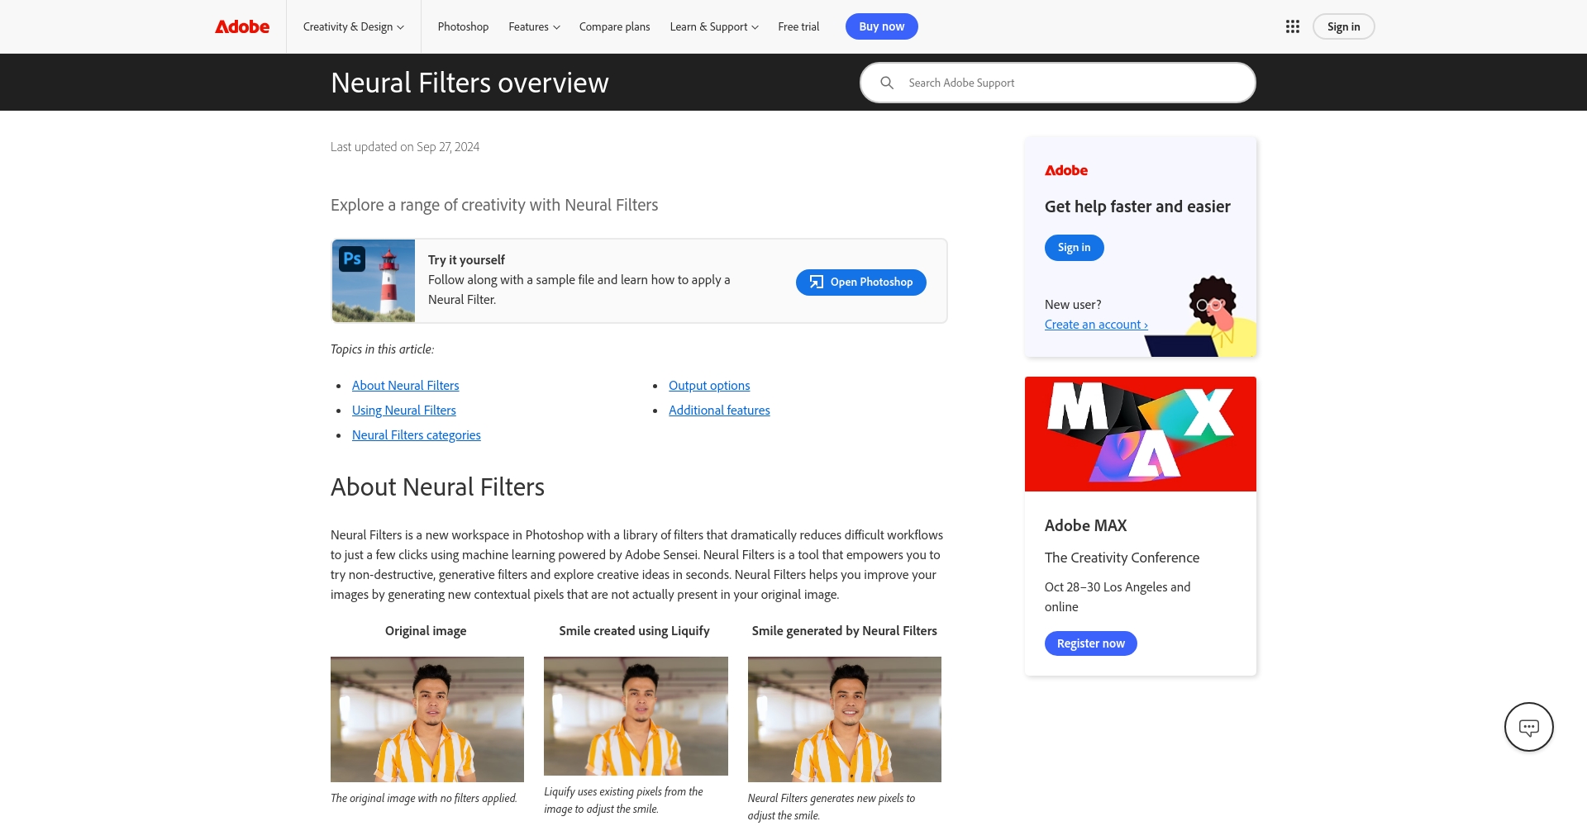This screenshot has width=1587, height=826.
Task: Open the Photoshop nav item
Action: point(463,26)
